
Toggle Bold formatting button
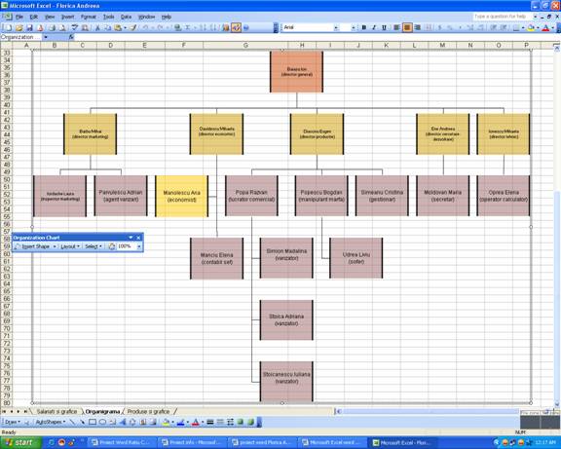pos(364,27)
